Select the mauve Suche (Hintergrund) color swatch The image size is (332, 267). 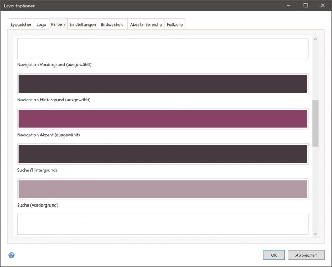(162, 189)
